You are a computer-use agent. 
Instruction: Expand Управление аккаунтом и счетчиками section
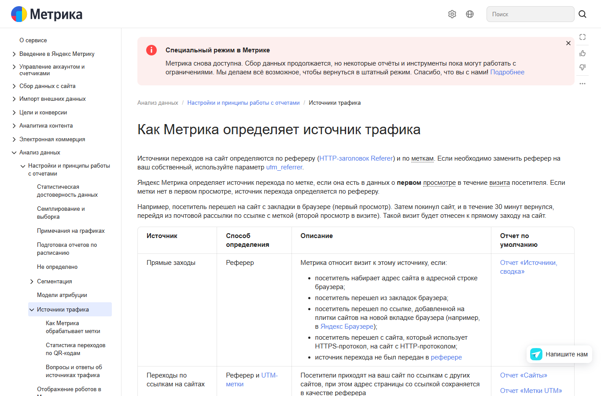tap(14, 67)
